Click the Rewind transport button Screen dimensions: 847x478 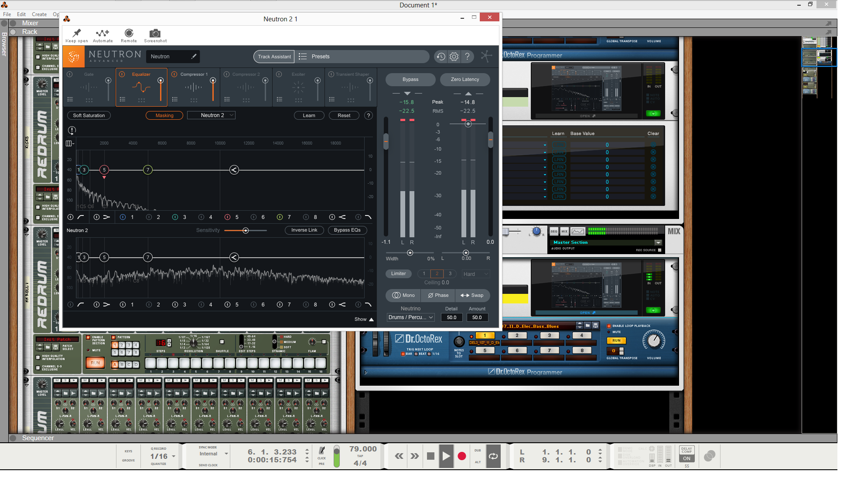(399, 456)
